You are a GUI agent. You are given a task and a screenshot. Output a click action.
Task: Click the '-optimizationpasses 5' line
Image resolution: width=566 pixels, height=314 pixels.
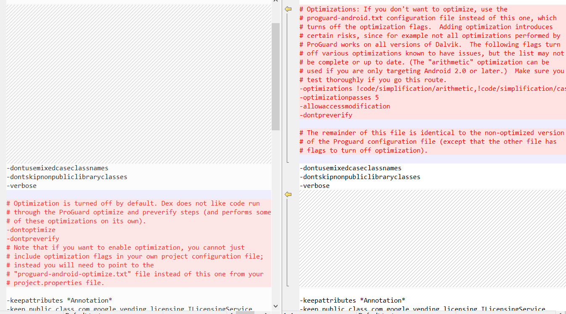(339, 97)
